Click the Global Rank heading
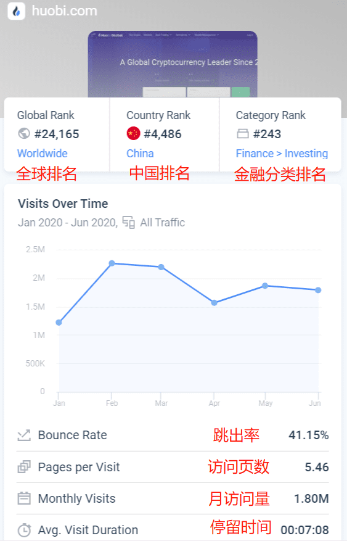 (46, 115)
